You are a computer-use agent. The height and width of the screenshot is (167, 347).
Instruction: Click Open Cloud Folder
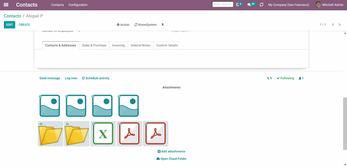coord(171,158)
